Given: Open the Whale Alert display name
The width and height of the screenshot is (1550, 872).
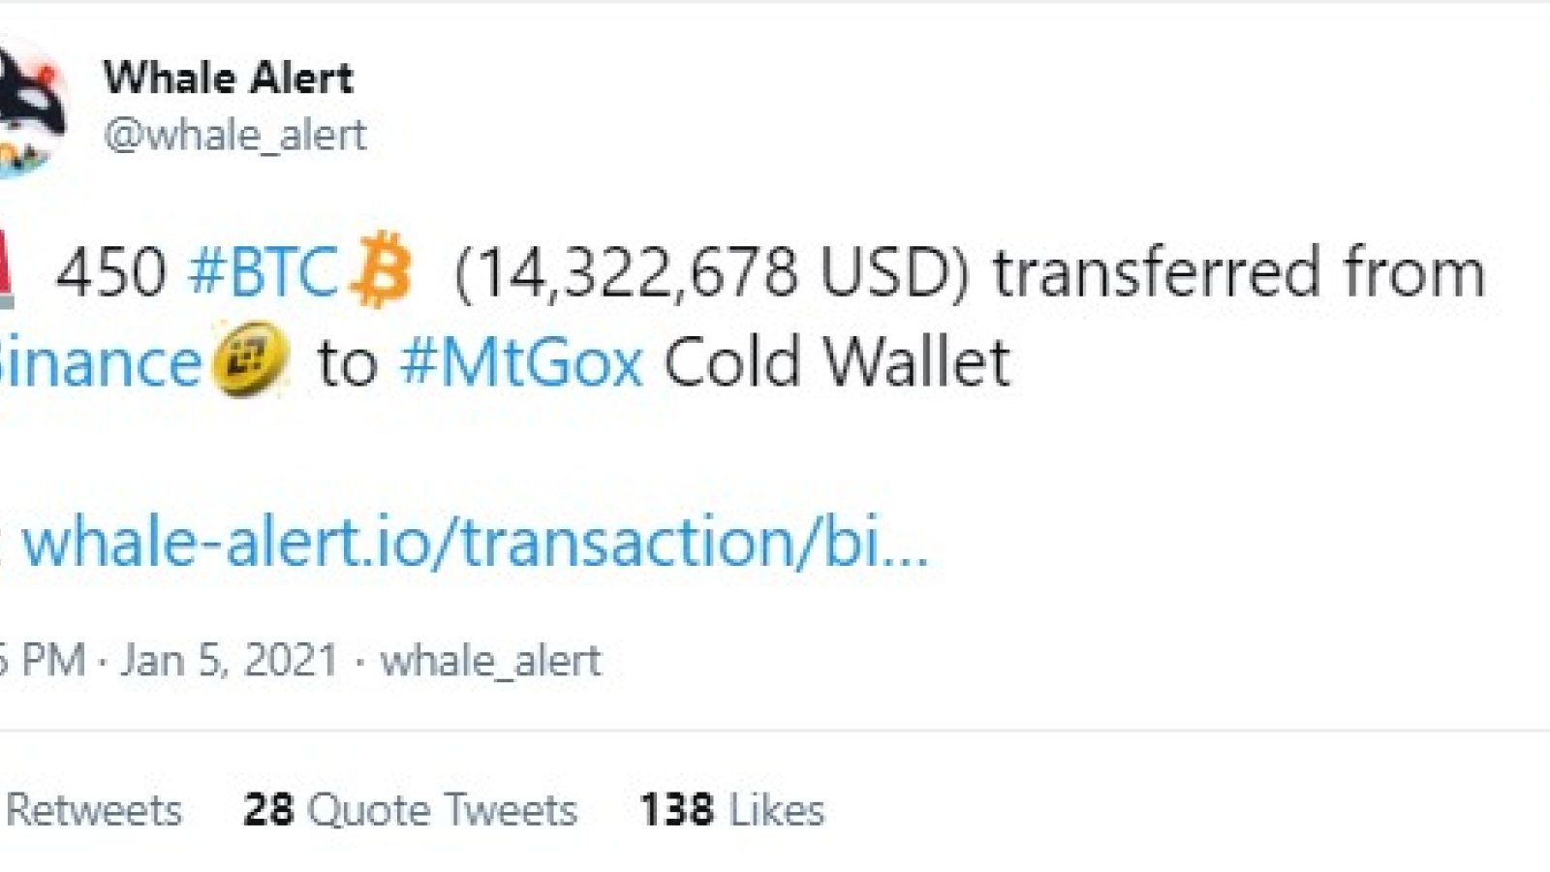Looking at the screenshot, I should [228, 78].
